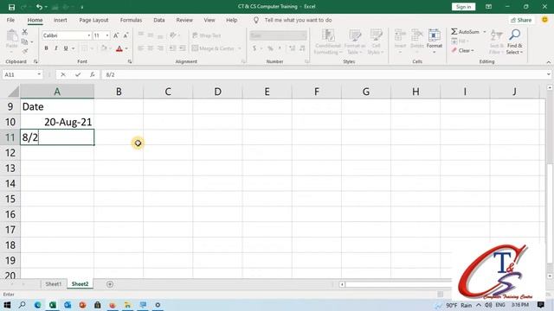The image size is (554, 311).
Task: Click Decrease Font Size icon
Action: point(126,35)
